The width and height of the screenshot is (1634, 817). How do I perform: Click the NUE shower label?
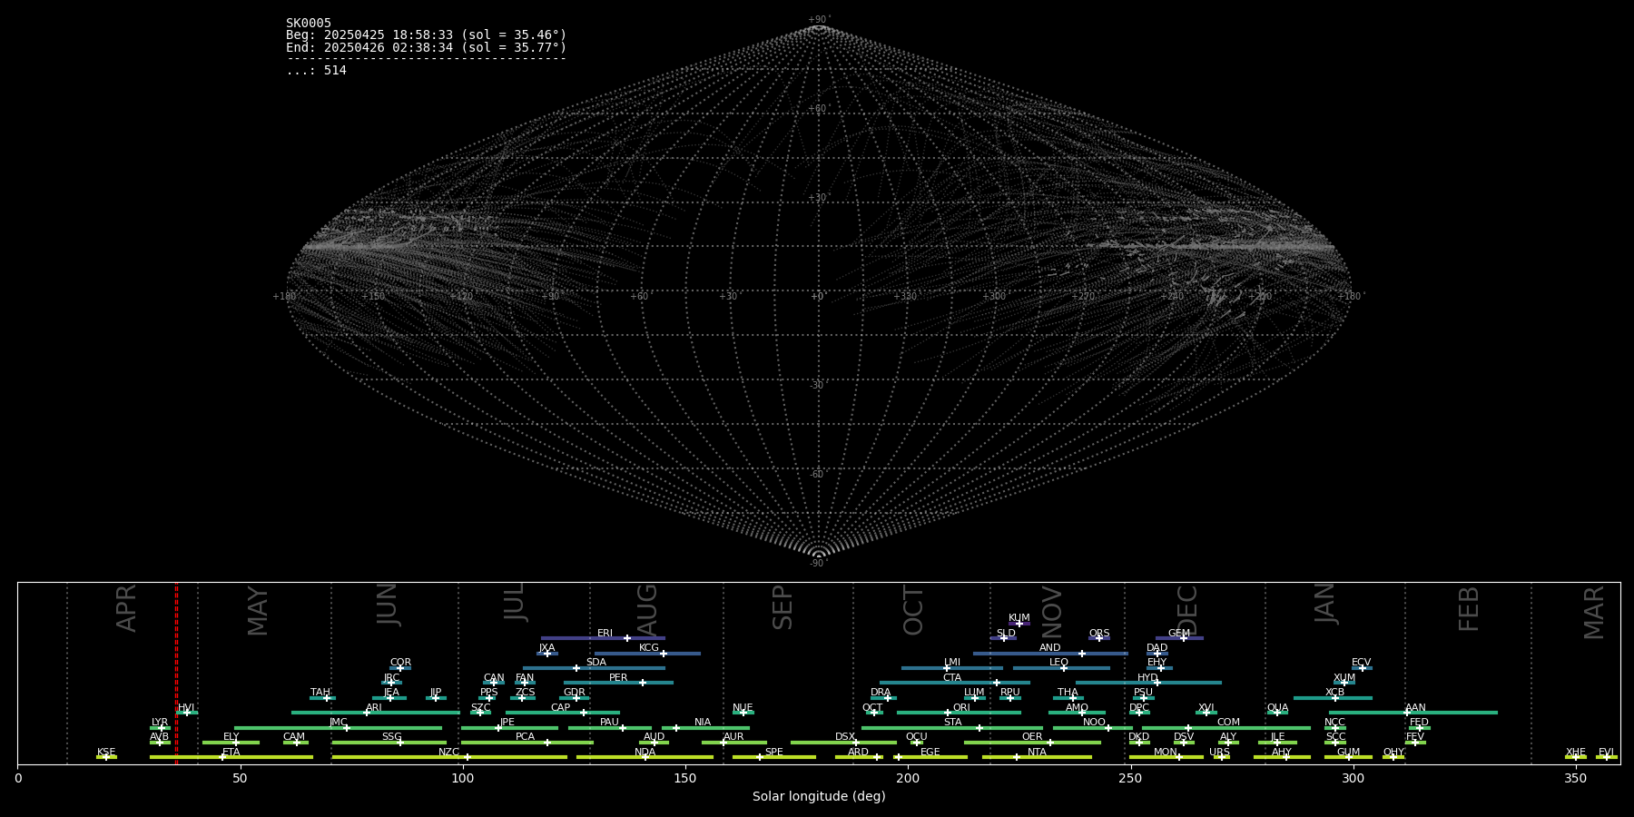click(x=743, y=708)
